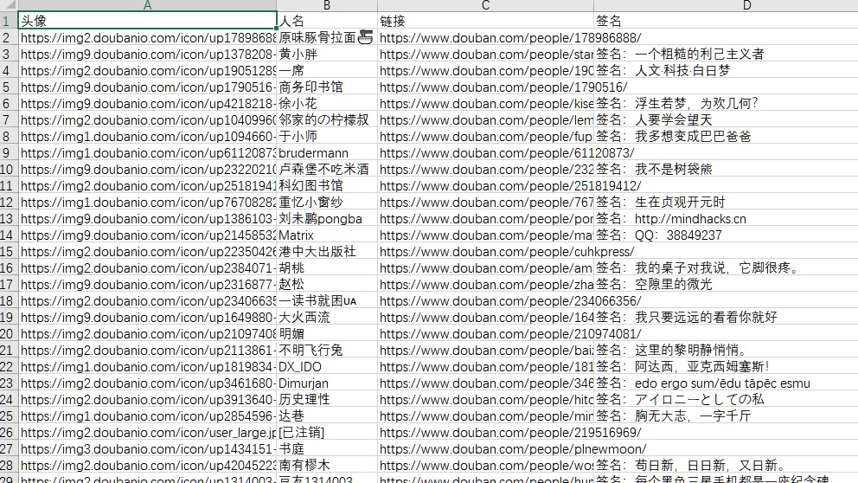Select column B header
This screenshot has width=858, height=483.
(x=327, y=5)
